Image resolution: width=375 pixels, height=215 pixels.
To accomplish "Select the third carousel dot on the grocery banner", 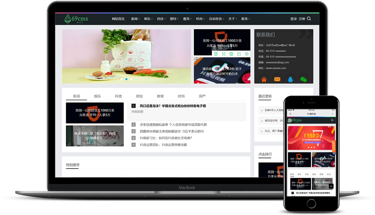I will tap(131, 79).
